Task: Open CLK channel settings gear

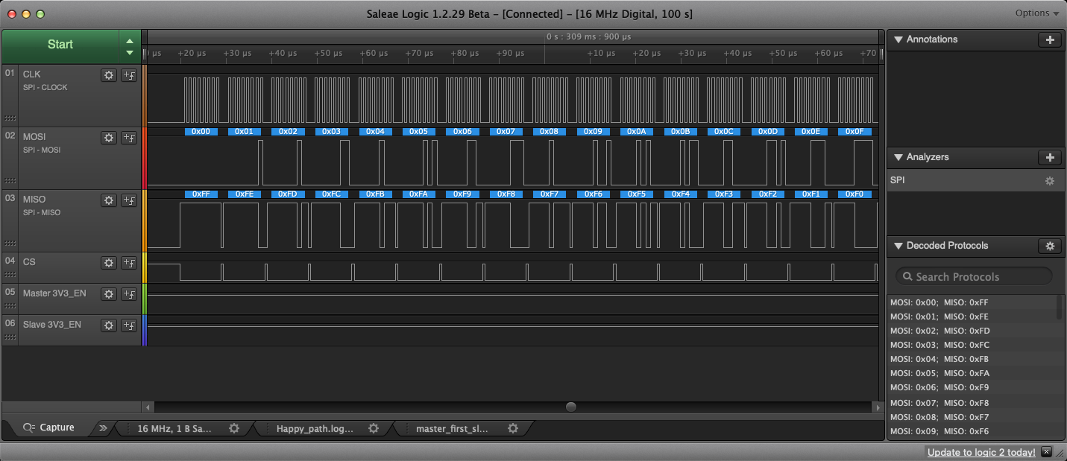Action: (x=109, y=74)
